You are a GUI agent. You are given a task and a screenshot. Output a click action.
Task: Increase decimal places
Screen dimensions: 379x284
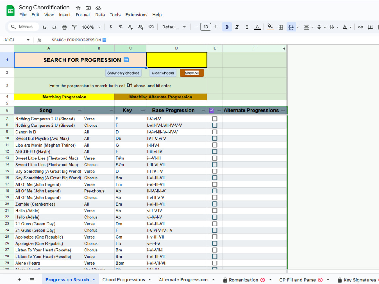[x=141, y=27]
